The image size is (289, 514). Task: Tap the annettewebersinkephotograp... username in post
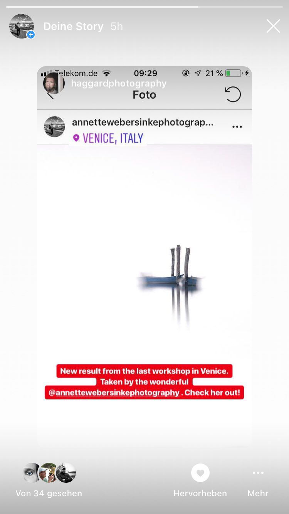143,123
